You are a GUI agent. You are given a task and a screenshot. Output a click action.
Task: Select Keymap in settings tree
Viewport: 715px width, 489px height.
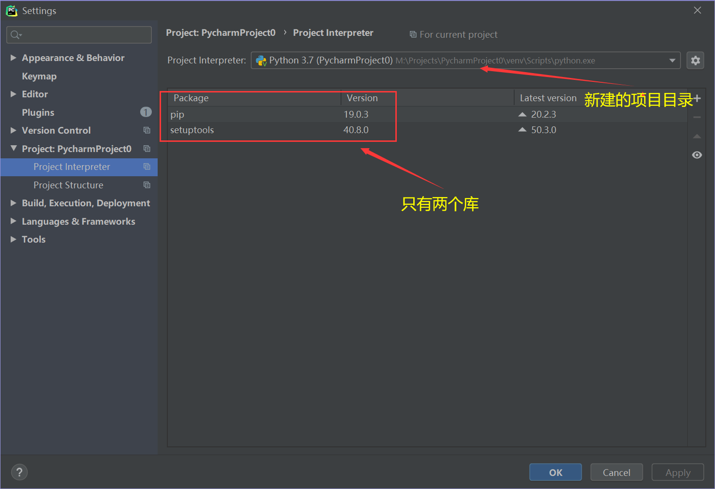[39, 76]
